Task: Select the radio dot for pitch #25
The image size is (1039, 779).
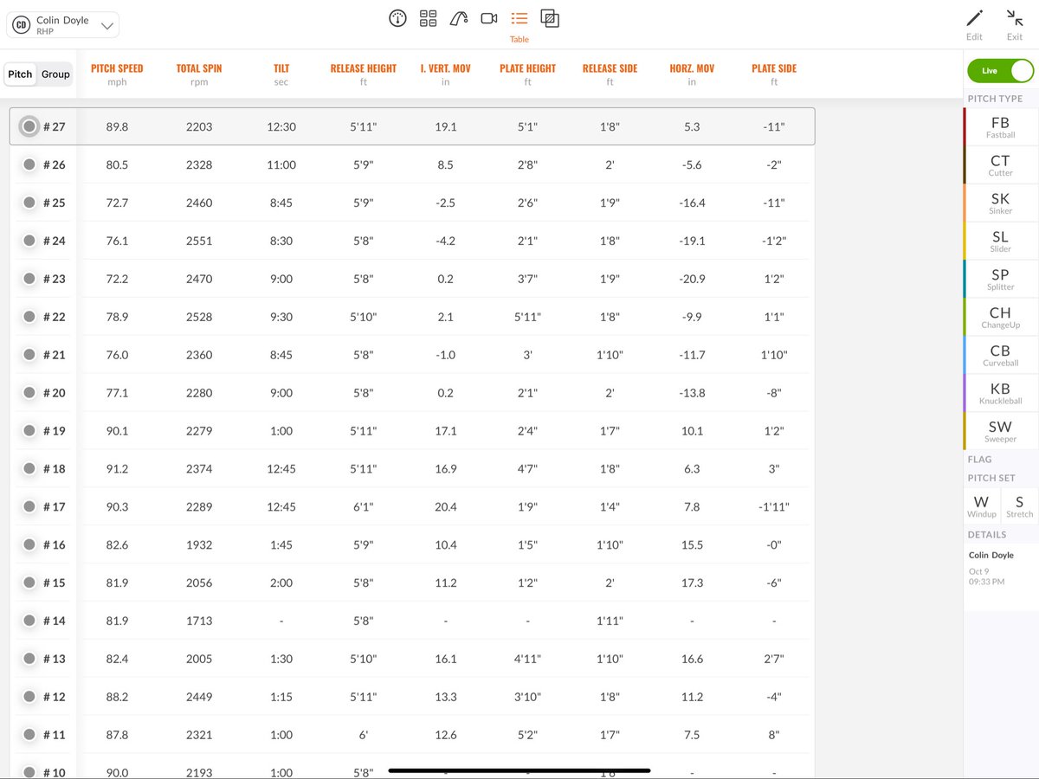Action: [x=29, y=203]
